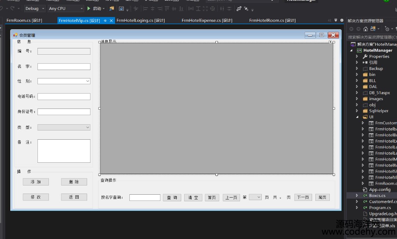Expand the SqlHelper folder node
This screenshot has width=397, height=239.
pyautogui.click(x=357, y=111)
